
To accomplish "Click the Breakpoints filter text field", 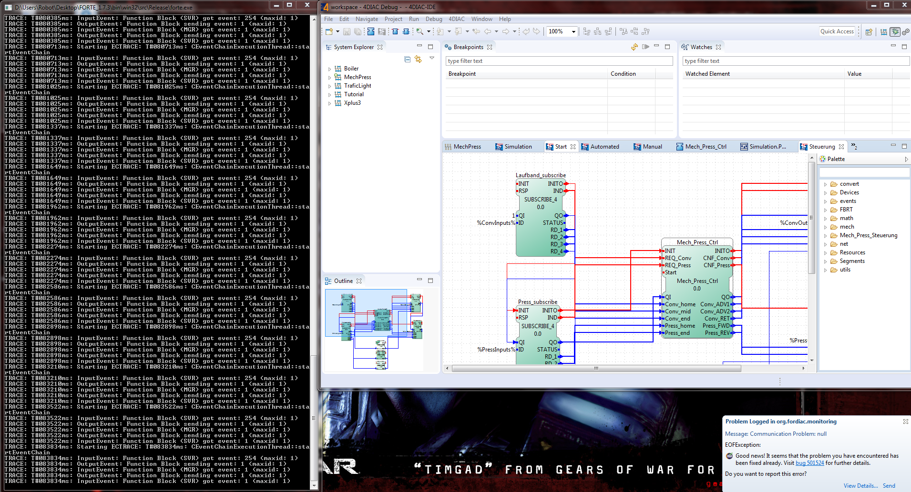I will 559,61.
